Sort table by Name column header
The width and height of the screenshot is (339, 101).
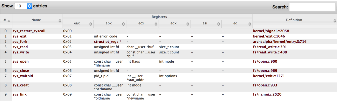(x=37, y=20)
